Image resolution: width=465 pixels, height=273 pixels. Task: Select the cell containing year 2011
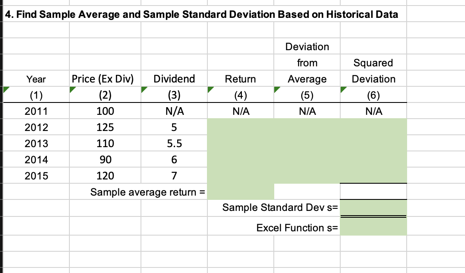point(37,111)
